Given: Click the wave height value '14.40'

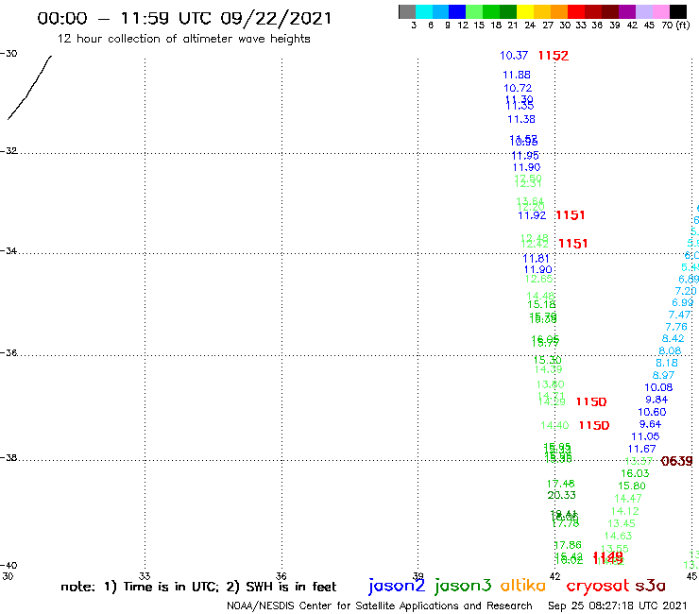Looking at the screenshot, I should pos(554,426).
